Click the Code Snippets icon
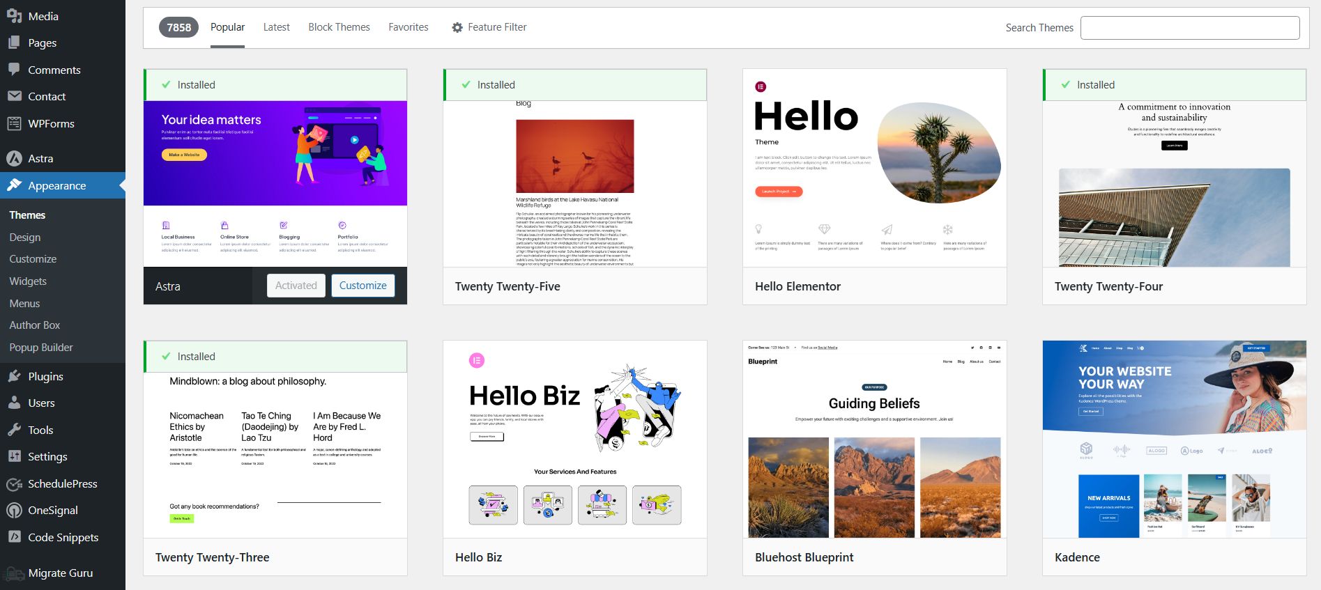The height and width of the screenshot is (590, 1321). (14, 537)
